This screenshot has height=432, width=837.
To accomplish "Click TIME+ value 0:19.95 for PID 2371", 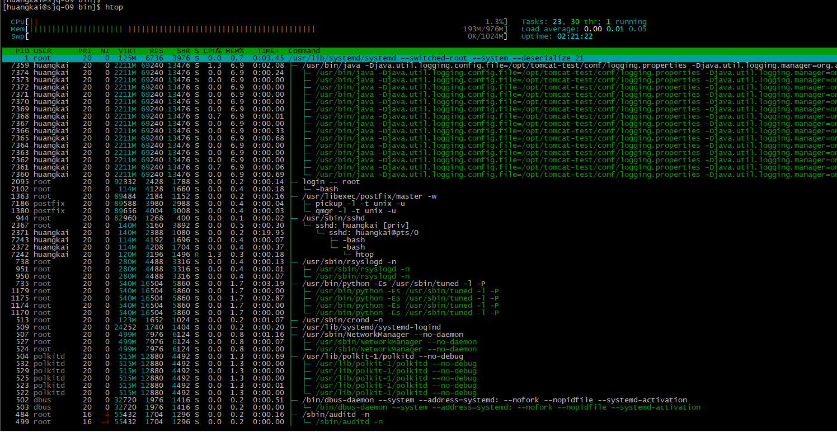I will coord(268,233).
